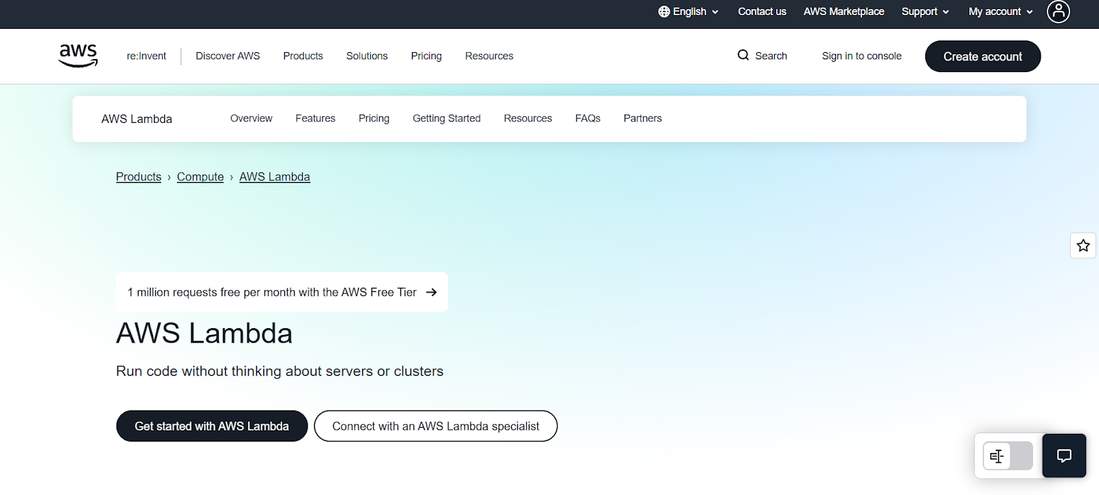Expand the Support dropdown menu
The height and width of the screenshot is (495, 1099).
point(925,12)
